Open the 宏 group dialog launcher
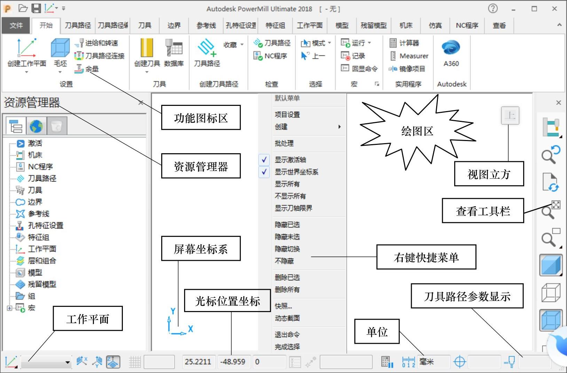This screenshot has height=373, width=567. (377, 84)
